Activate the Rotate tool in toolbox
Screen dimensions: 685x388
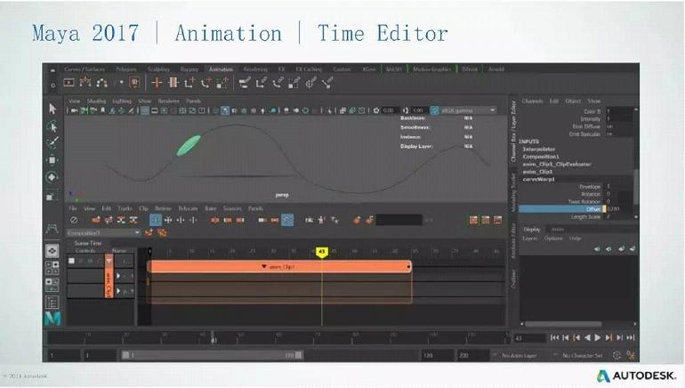point(52,177)
